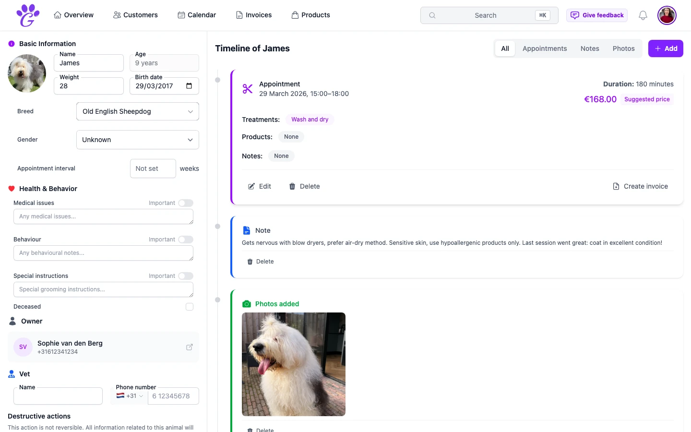Check the Deceased checkbox
Image resolution: width=691 pixels, height=432 pixels.
(190, 307)
